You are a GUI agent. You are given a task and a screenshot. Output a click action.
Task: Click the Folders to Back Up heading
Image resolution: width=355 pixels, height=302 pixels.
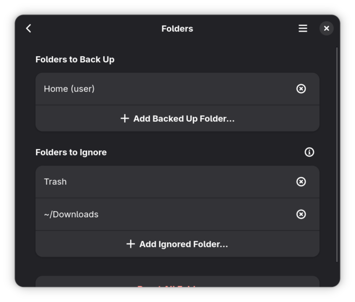(75, 60)
